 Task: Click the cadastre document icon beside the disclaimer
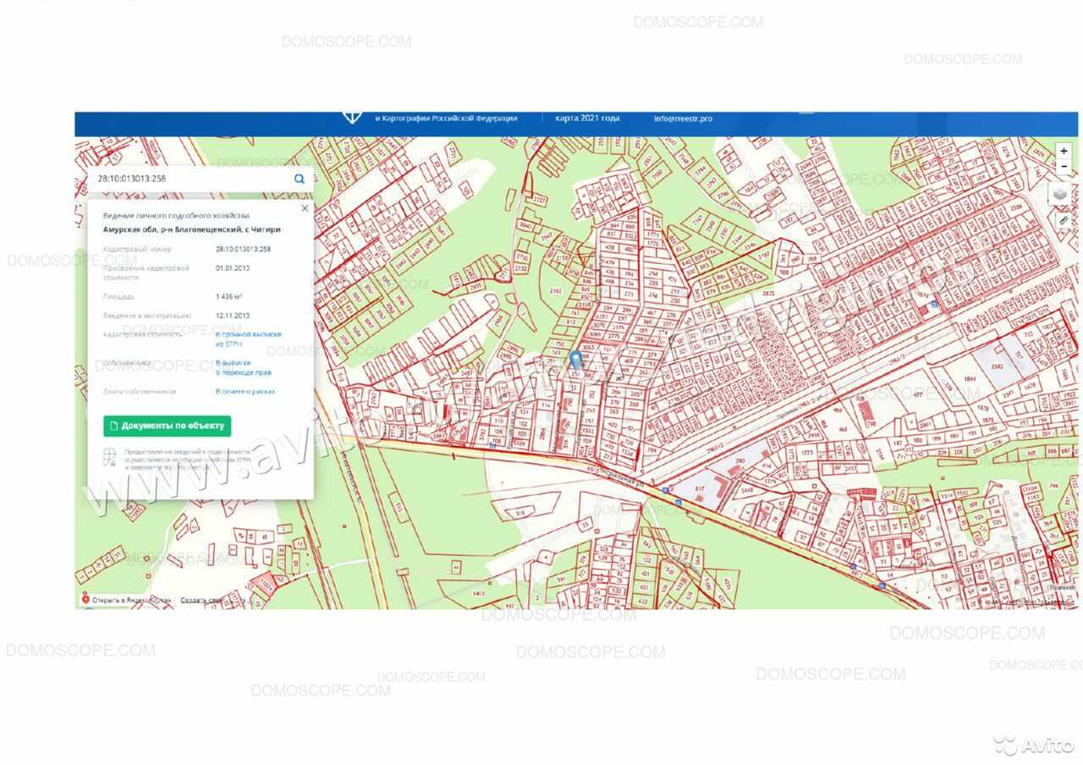pyautogui.click(x=110, y=457)
